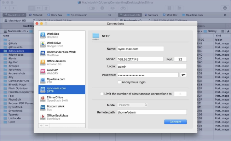This screenshot has width=231, height=141.
Task: Switch to brief list view mode
Action: [x=39, y=8]
